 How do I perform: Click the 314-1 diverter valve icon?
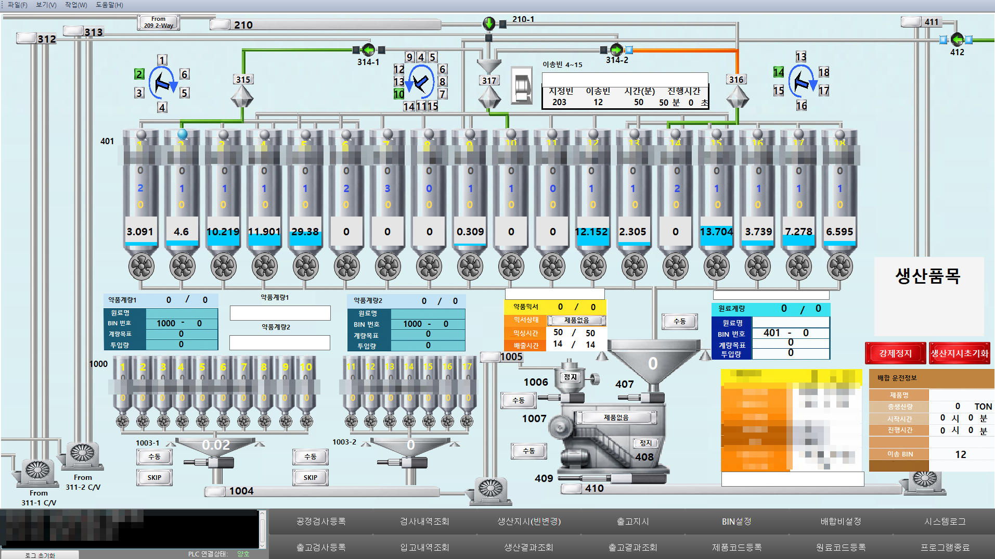(368, 50)
